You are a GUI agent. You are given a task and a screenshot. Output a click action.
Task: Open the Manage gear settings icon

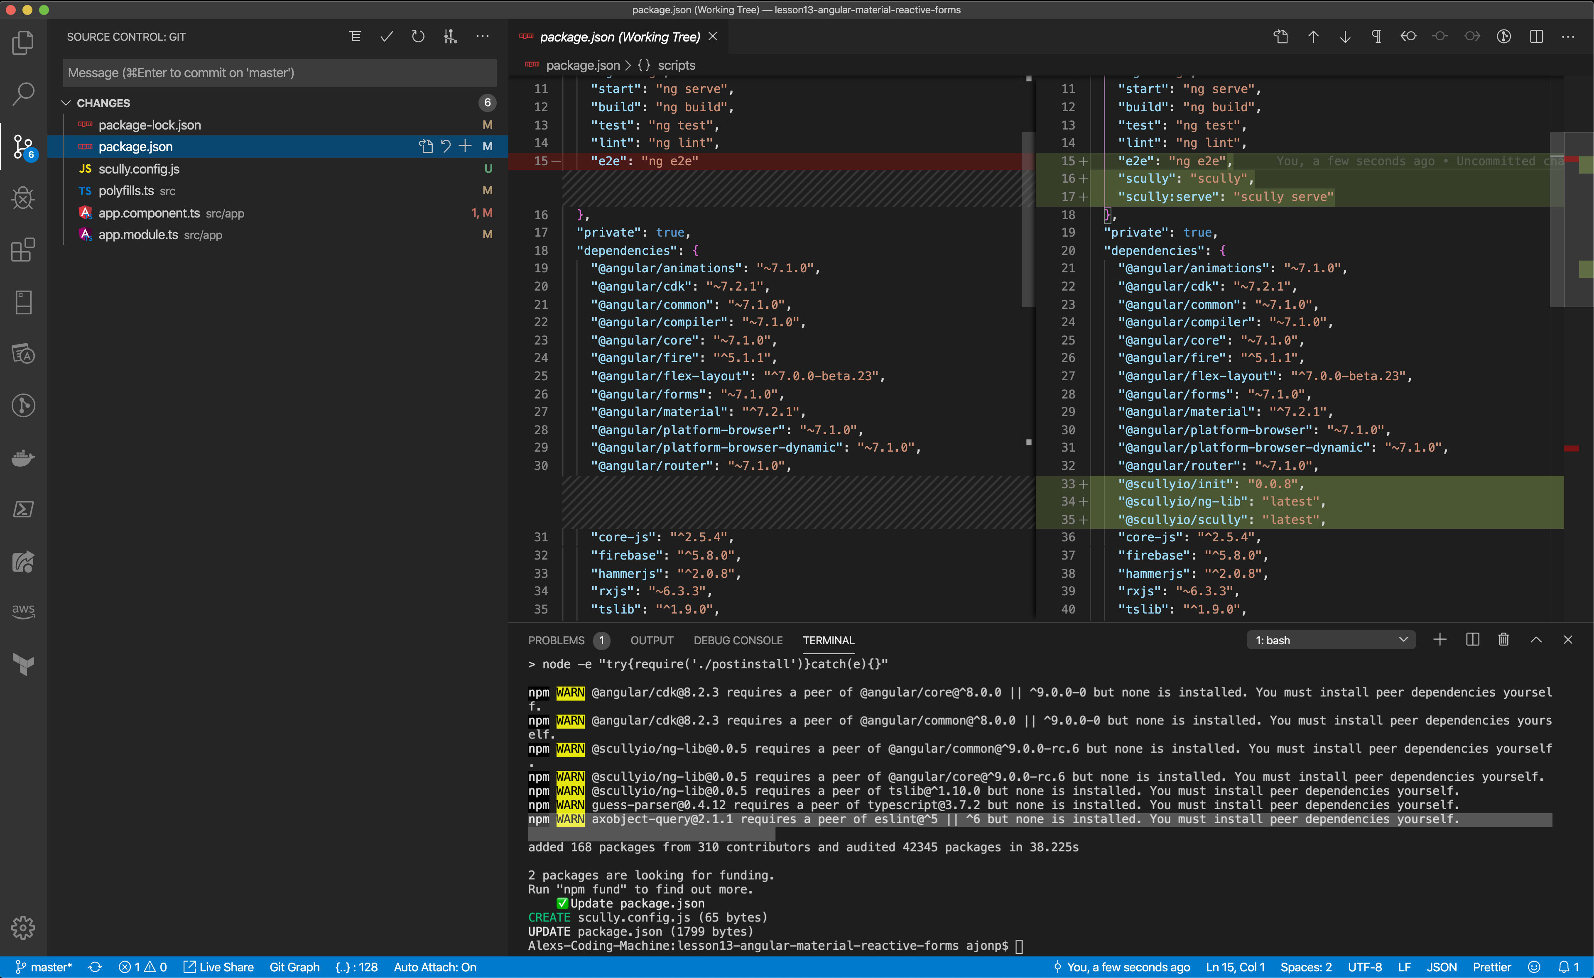[23, 927]
